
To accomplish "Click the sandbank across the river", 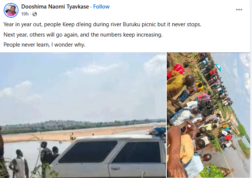I will (x=76, y=134).
